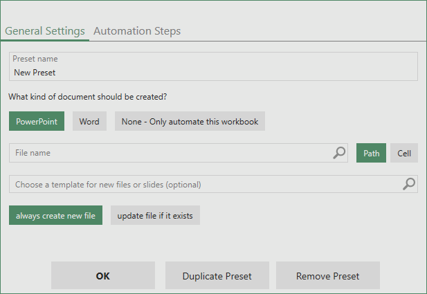Switch to the Automation Steps tab
Image resolution: width=427 pixels, height=294 pixels.
pos(137,31)
